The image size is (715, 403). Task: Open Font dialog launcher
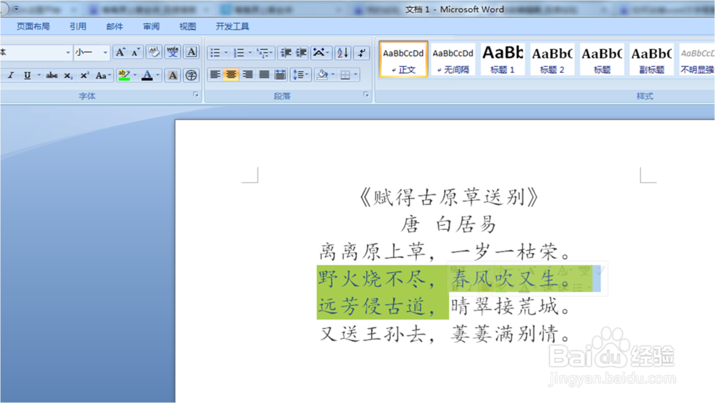[196, 94]
